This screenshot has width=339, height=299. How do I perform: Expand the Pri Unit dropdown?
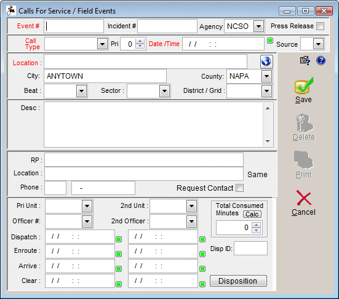coord(87,206)
